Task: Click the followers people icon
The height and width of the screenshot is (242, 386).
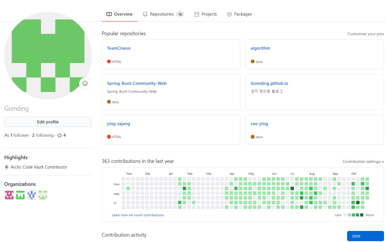Action: pyautogui.click(x=7, y=135)
